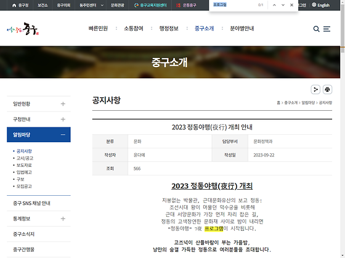Open the hamburger full menu icon
Screen dimensions: 345x258
click(x=327, y=29)
